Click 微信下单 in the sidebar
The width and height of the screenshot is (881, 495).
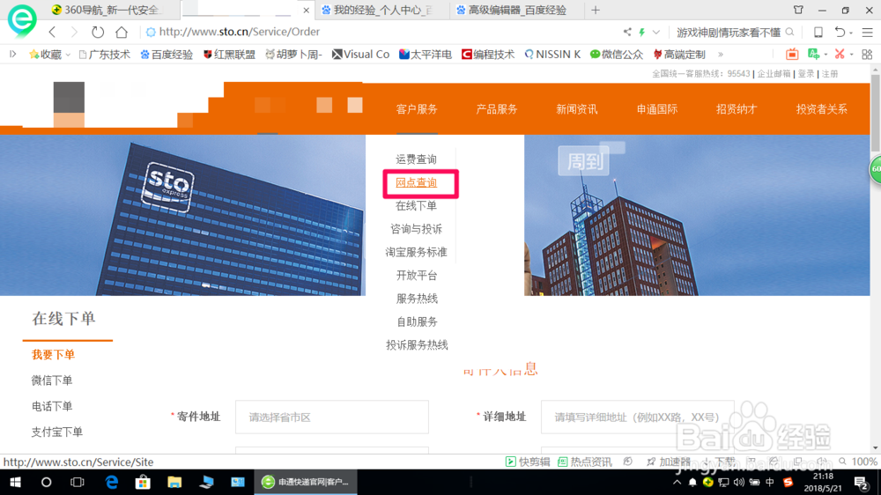[x=52, y=380]
